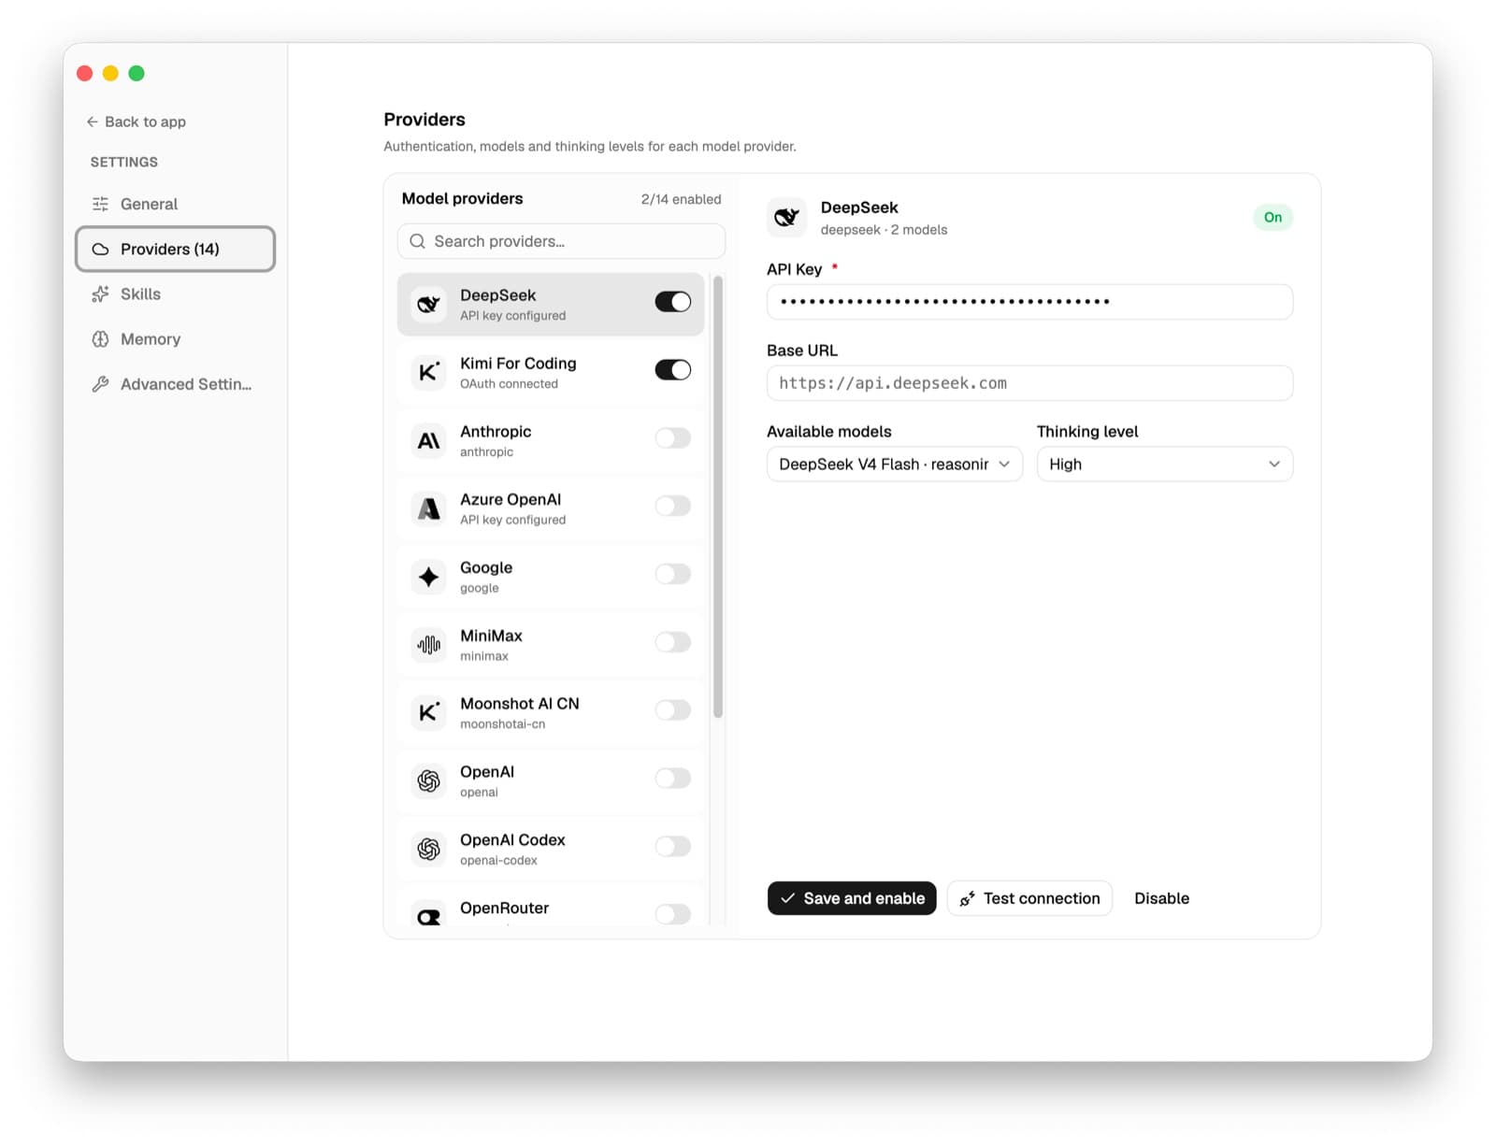
Task: Click the API Key input field
Action: point(1029,302)
